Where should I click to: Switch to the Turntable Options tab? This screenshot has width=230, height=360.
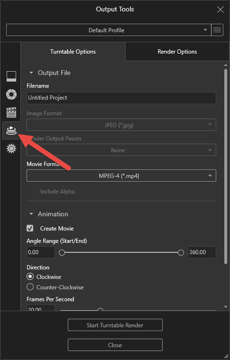pyautogui.click(x=73, y=52)
